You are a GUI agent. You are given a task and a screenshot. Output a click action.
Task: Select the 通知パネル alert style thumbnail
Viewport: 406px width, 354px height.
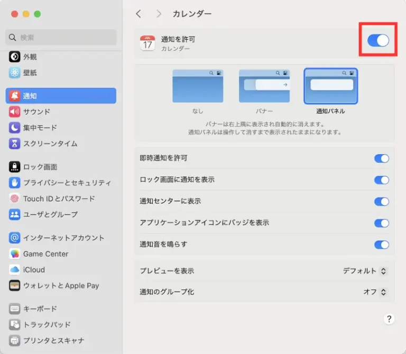pos(330,86)
